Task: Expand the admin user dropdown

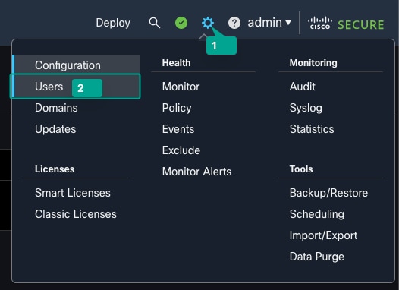Action: [269, 23]
